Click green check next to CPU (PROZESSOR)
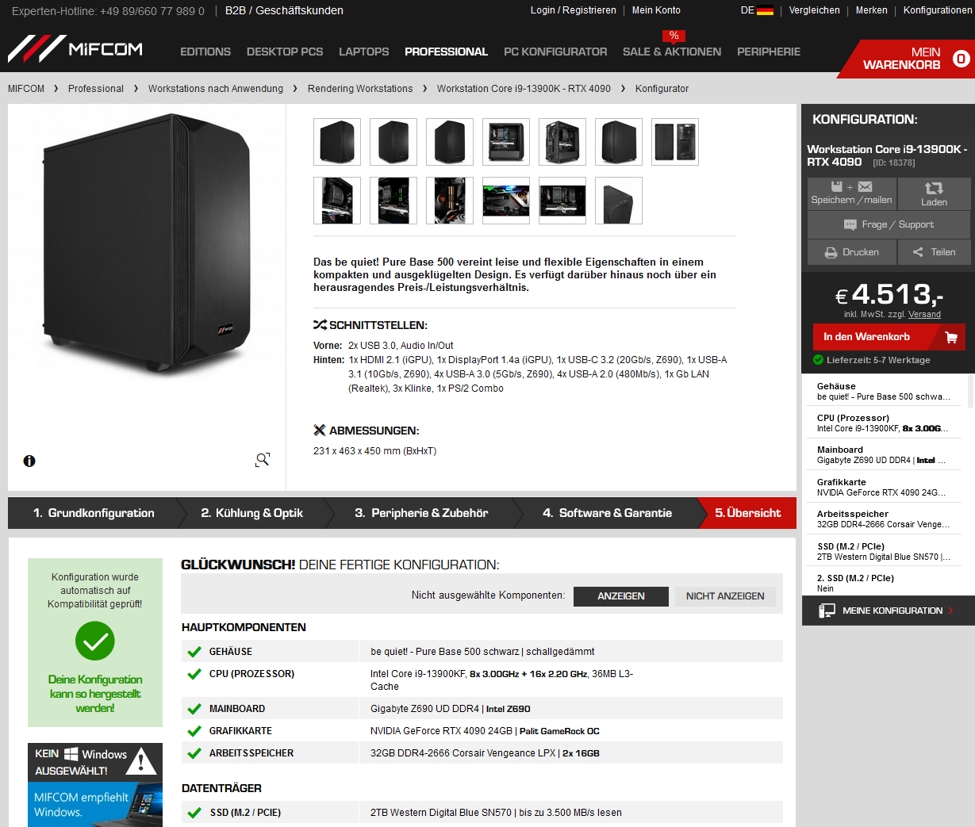The height and width of the screenshot is (827, 975). click(x=194, y=674)
